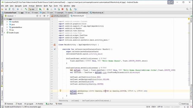
Task: Open the Help menu
Action: [73, 6]
